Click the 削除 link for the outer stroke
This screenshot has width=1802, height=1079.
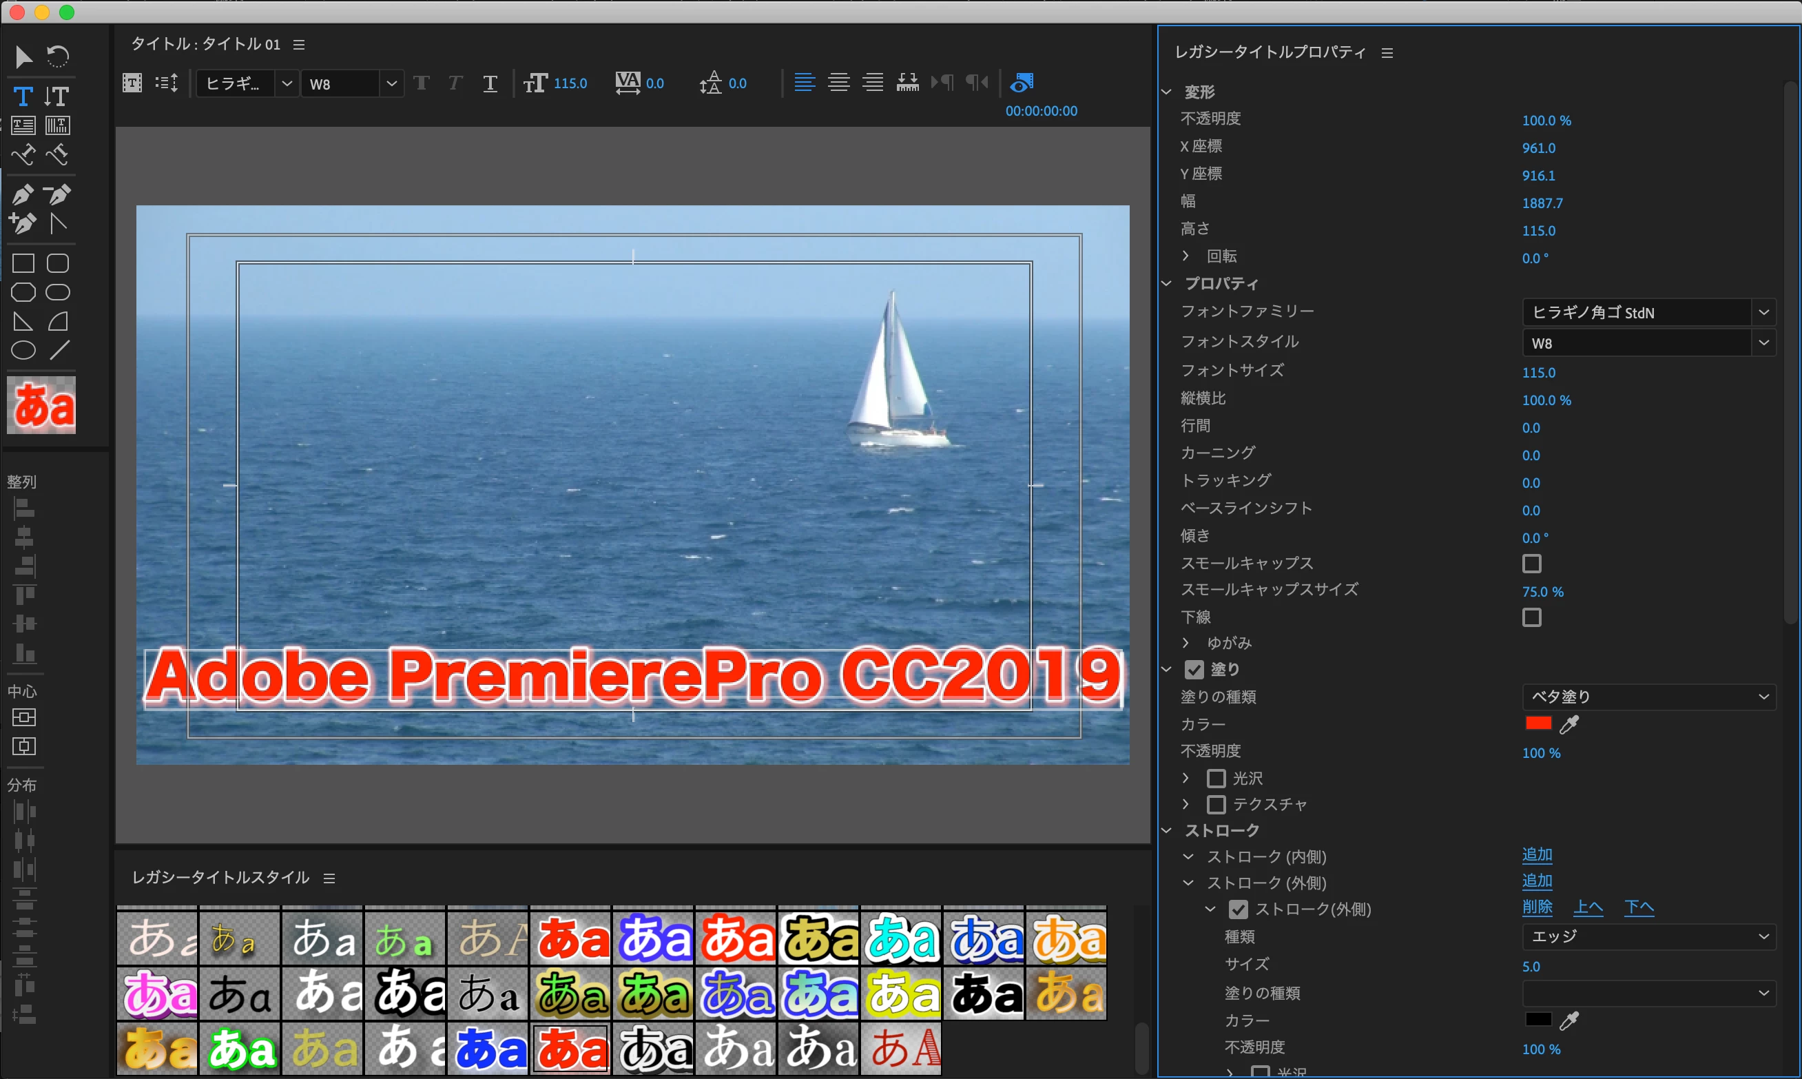(x=1537, y=907)
